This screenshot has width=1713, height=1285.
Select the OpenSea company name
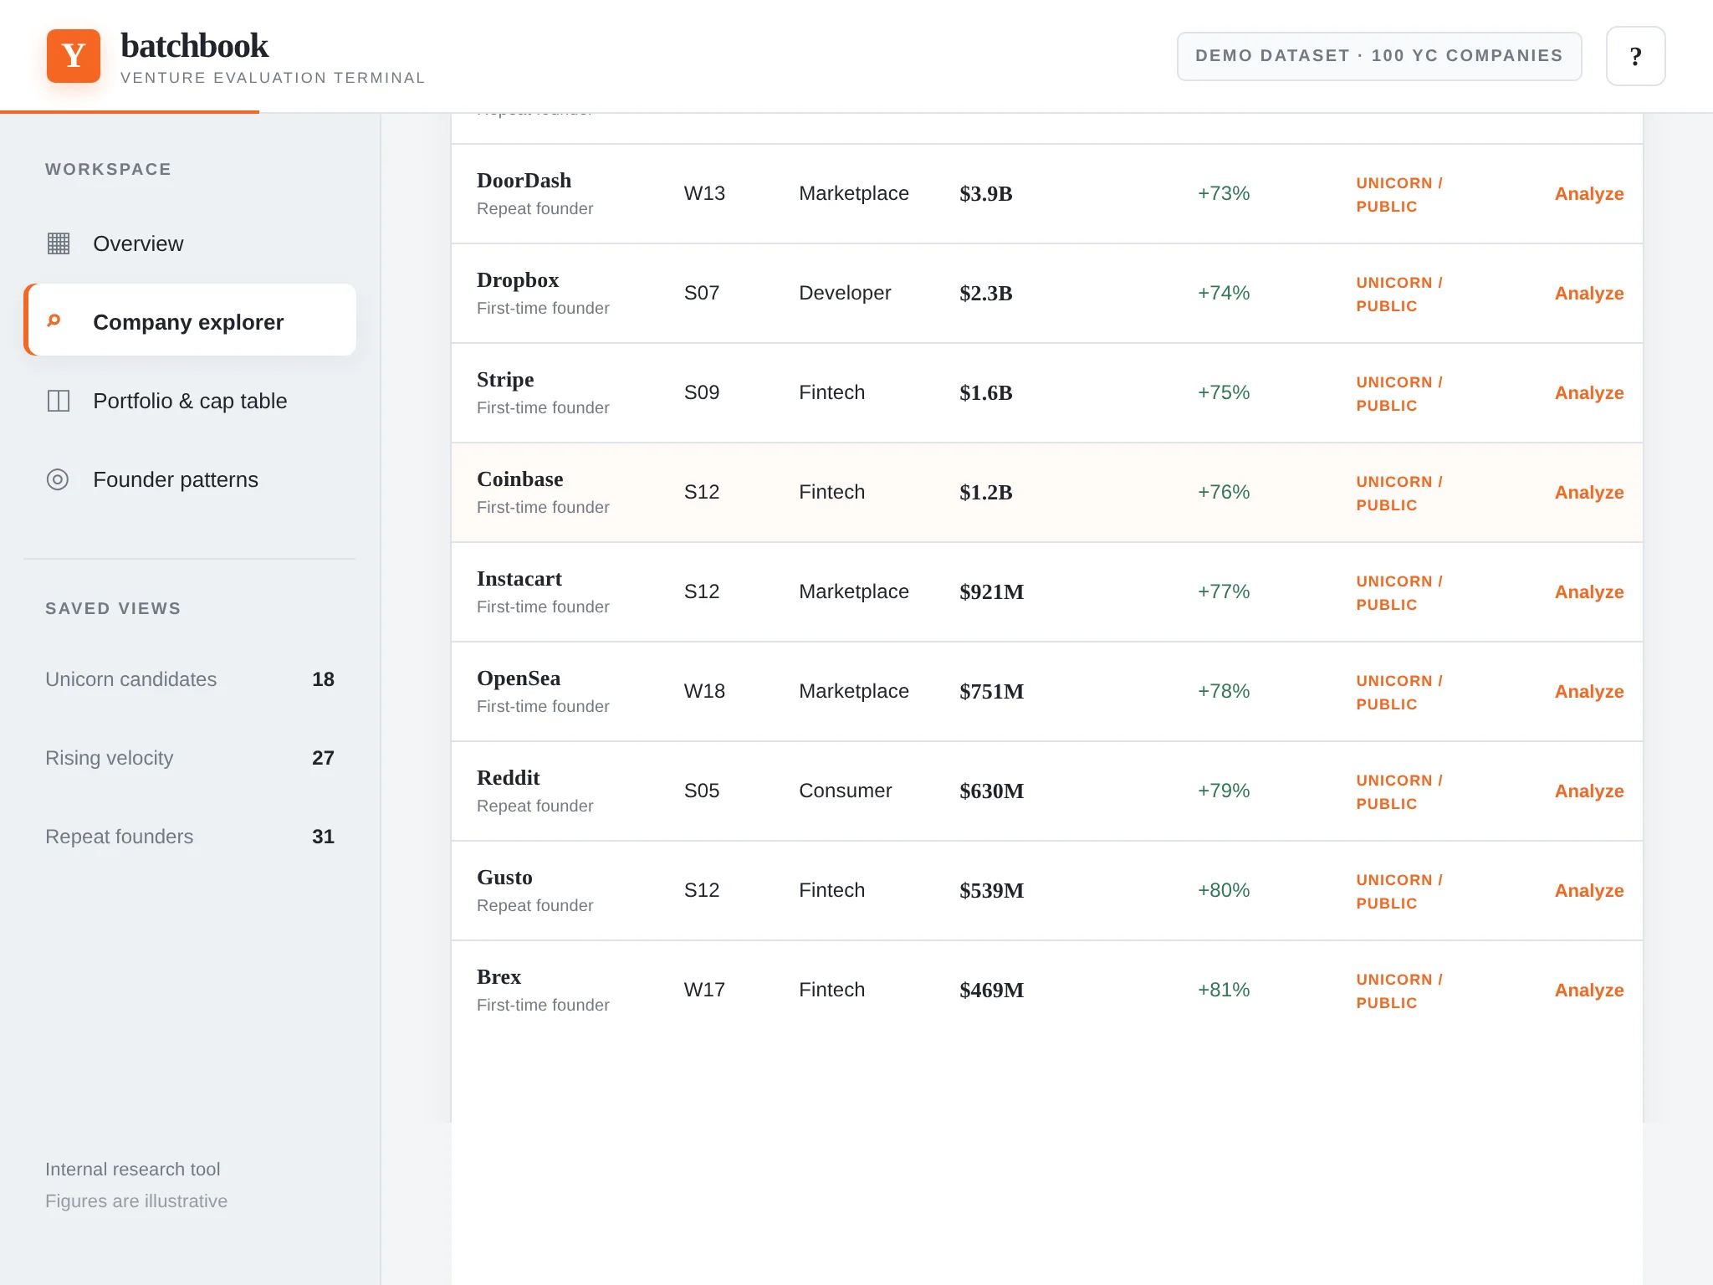tap(519, 678)
